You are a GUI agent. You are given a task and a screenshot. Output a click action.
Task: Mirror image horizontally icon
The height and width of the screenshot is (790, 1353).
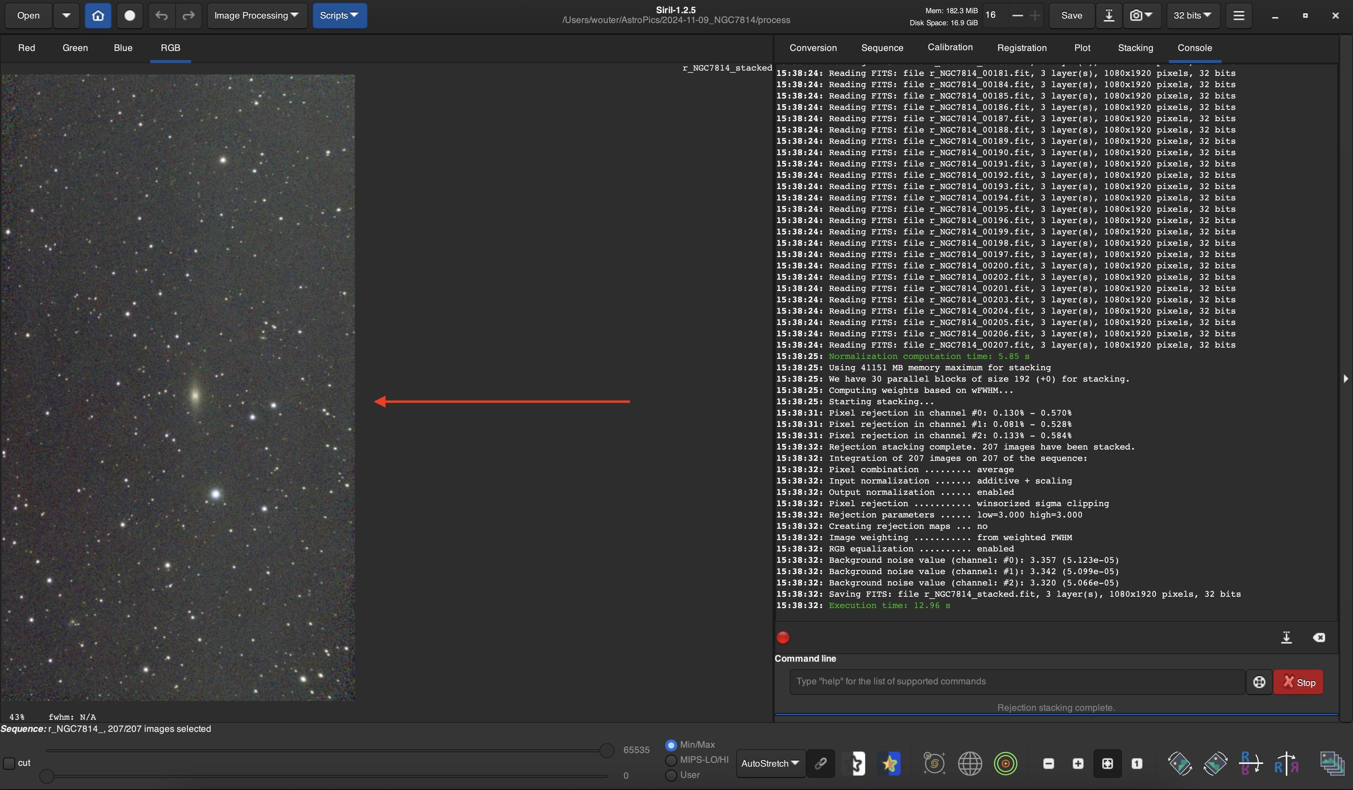pyautogui.click(x=1286, y=763)
